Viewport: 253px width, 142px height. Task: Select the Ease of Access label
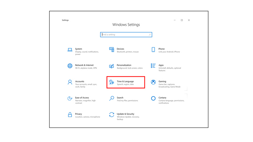(82, 98)
